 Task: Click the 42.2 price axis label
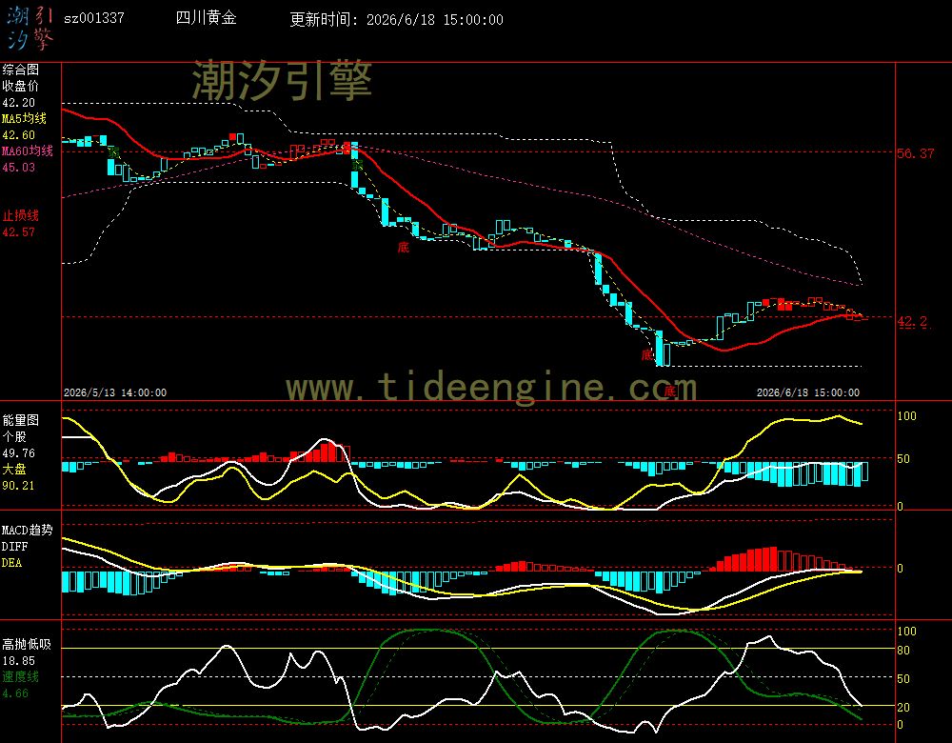point(913,321)
